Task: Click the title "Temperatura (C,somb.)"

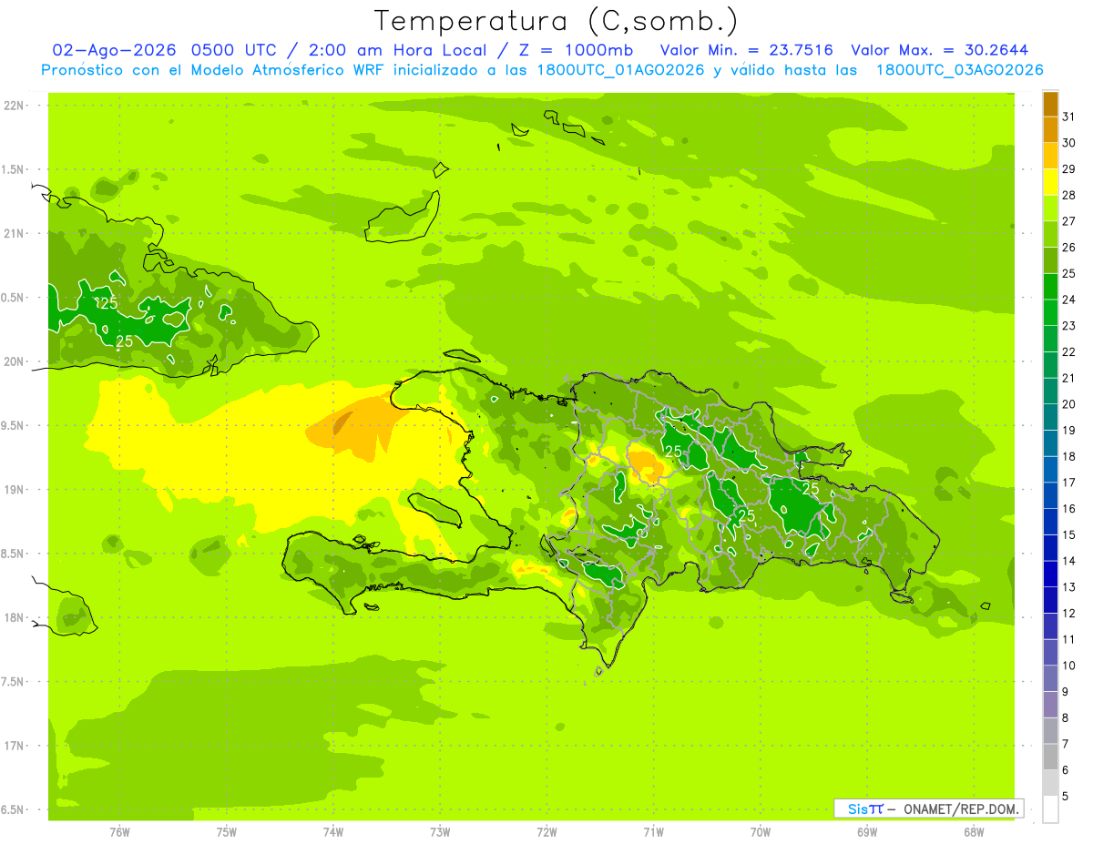Action: coord(556,21)
